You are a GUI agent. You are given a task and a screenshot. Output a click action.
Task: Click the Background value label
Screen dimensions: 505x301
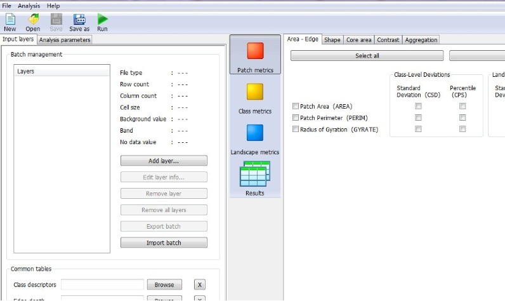coord(143,119)
